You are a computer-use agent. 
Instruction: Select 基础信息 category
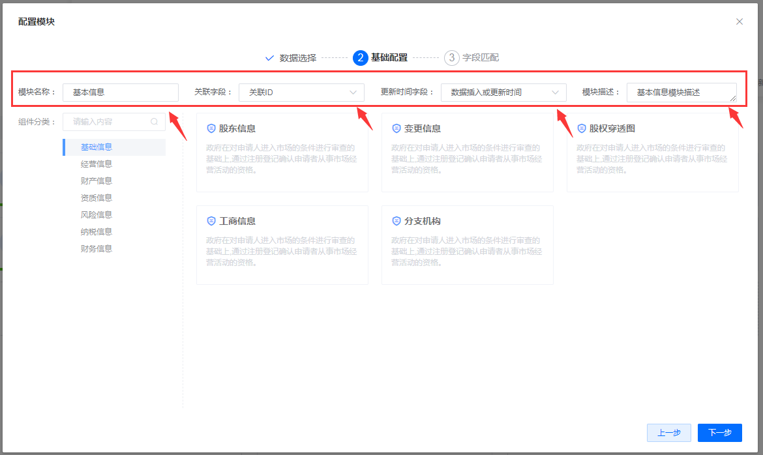click(114, 147)
